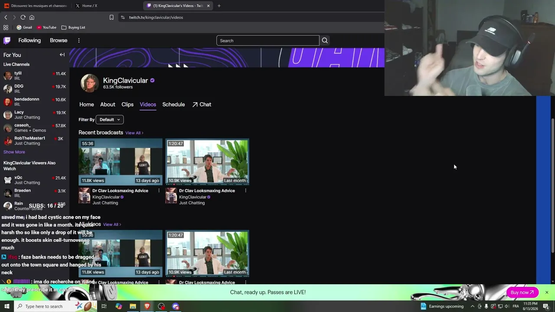Select the Videos channel tab
This screenshot has height=312, width=555.
148,104
